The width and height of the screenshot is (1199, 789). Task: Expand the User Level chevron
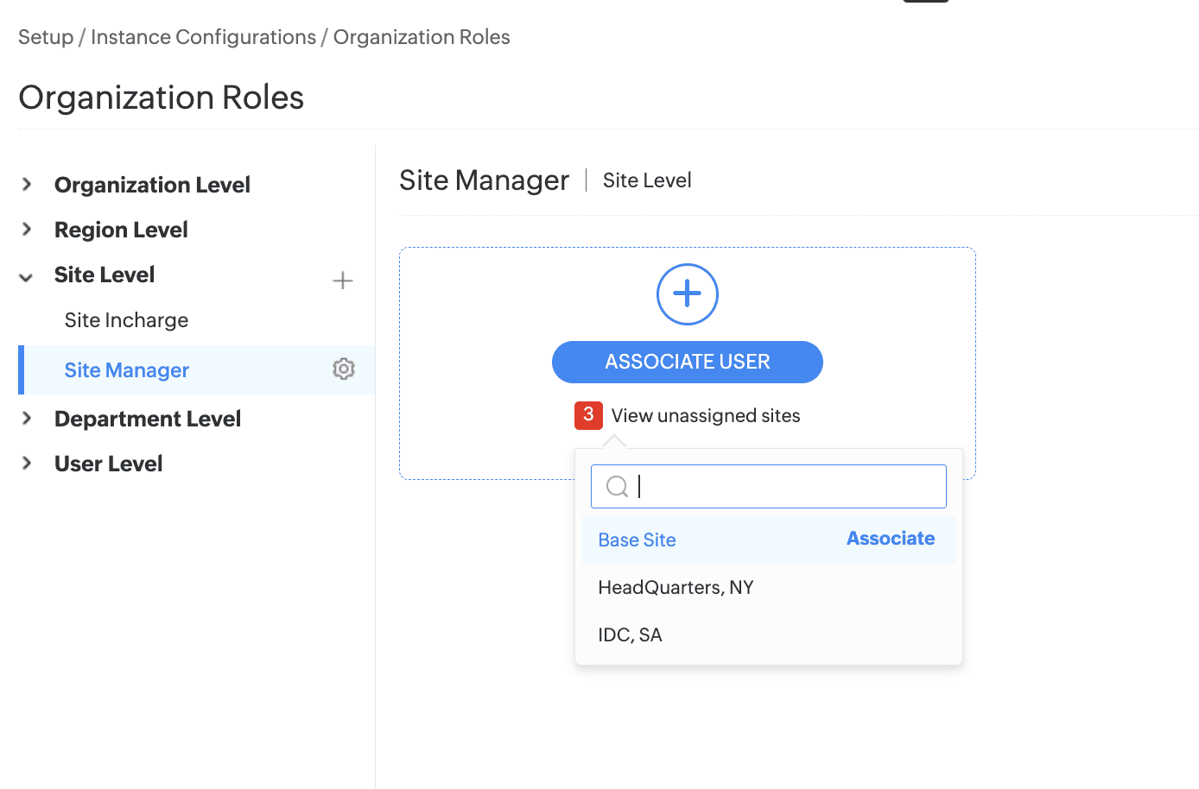coord(27,464)
